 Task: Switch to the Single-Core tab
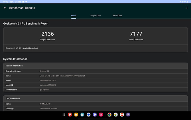[95, 15]
